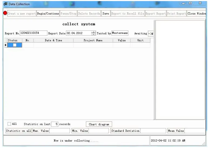The height and width of the screenshot is (148, 208).
Task: Edit the Tested by name field
Action: pyautogui.click(x=120, y=33)
